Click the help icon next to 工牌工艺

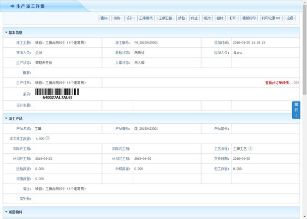[x=251, y=148]
